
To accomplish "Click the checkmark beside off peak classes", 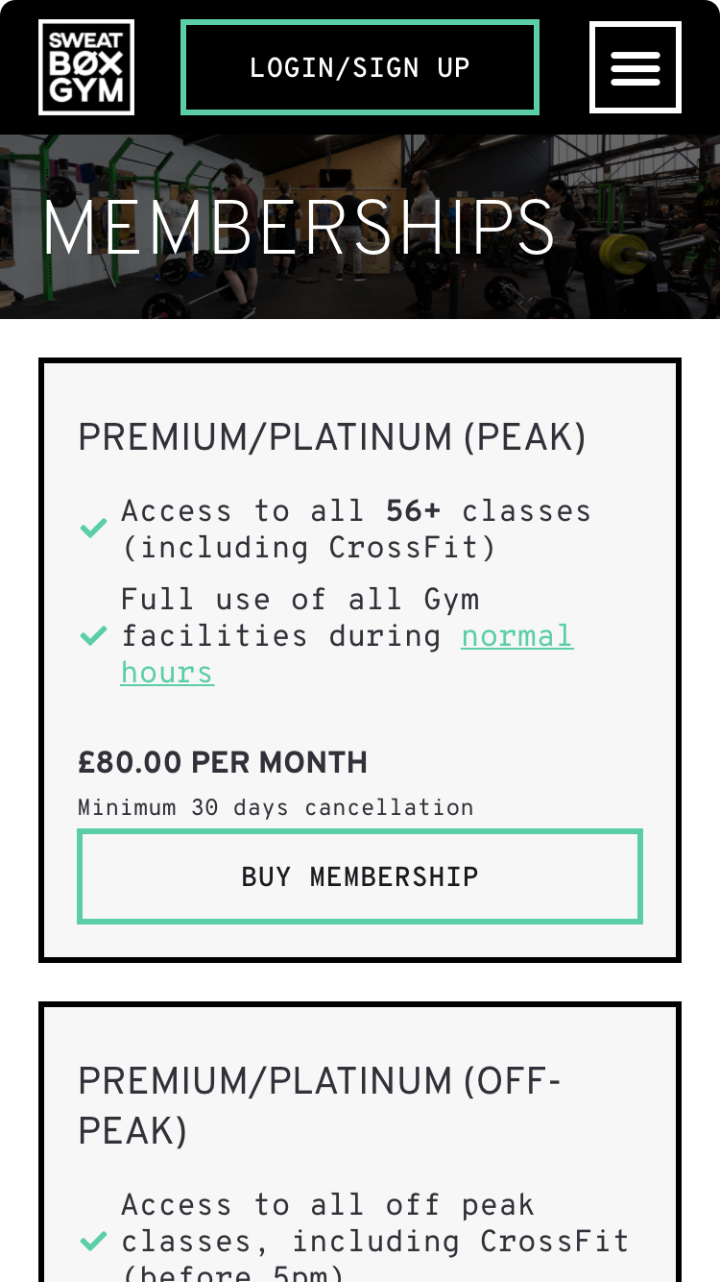I will click(93, 1242).
